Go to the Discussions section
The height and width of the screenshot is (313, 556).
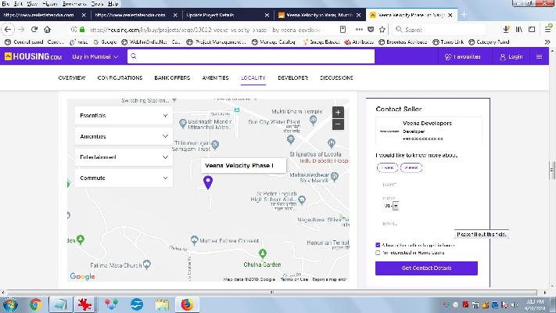(336, 77)
